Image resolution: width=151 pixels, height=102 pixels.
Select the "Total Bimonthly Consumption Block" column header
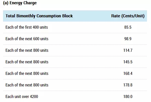pos(39,16)
